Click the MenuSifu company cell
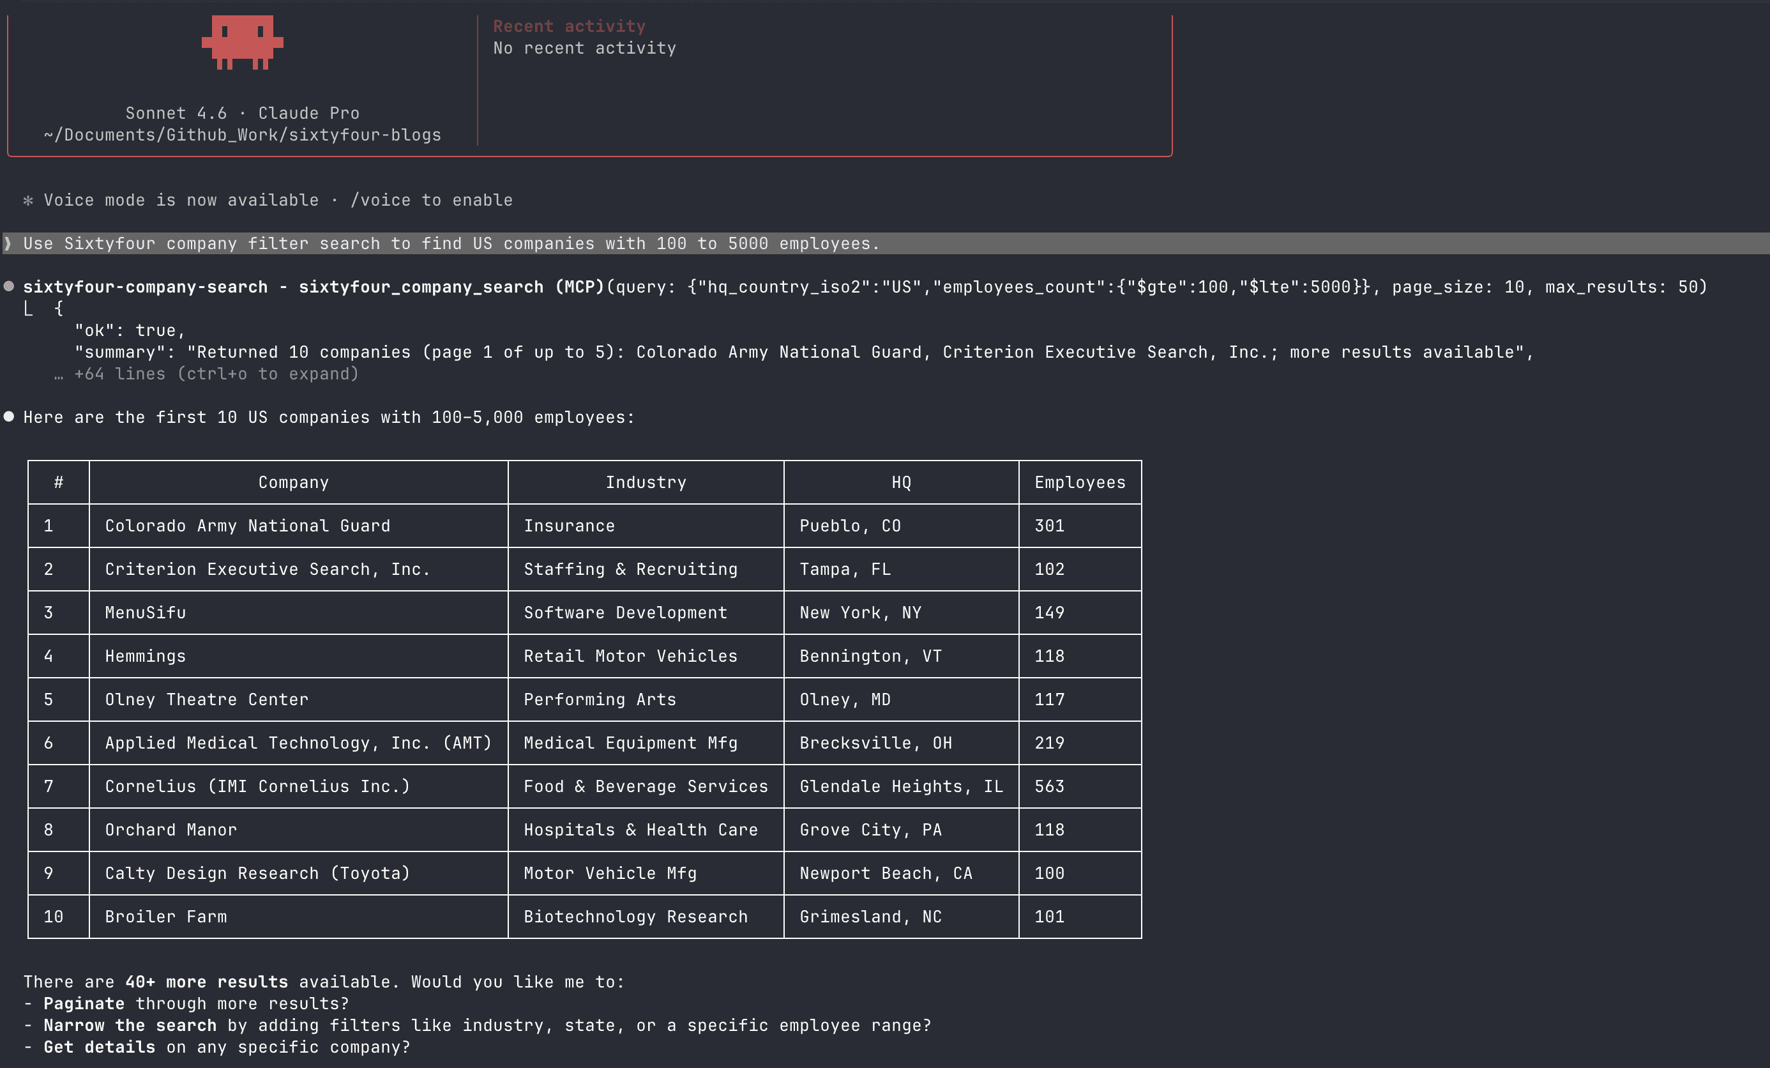Screen dimensions: 1770x1068 (x=145, y=613)
